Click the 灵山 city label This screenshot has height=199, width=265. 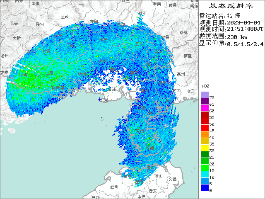pos(103,61)
